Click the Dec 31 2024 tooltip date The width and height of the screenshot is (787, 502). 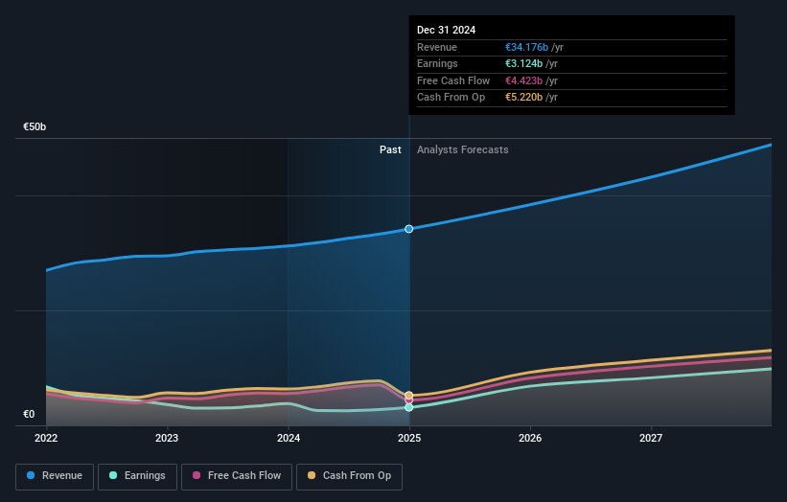point(446,31)
